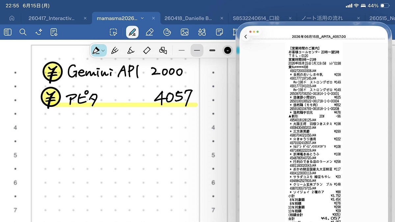This screenshot has width=395, height=222.
Task: Open the black pen color picker
Action: click(x=227, y=50)
